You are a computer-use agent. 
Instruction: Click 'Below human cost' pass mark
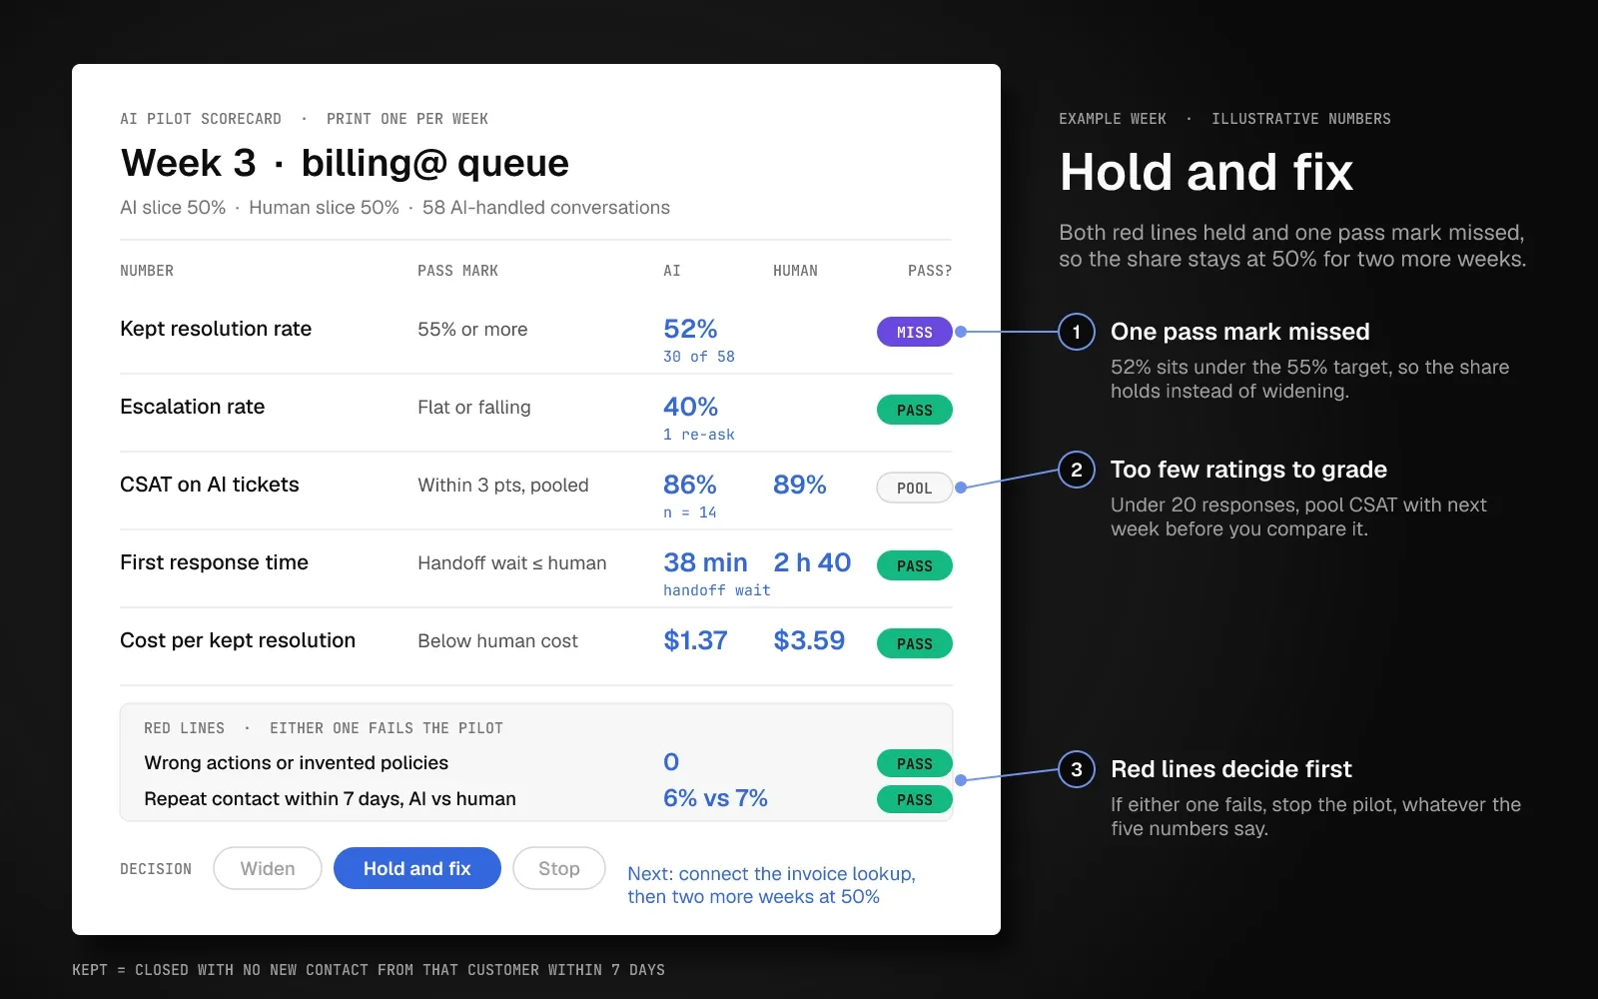(x=497, y=641)
